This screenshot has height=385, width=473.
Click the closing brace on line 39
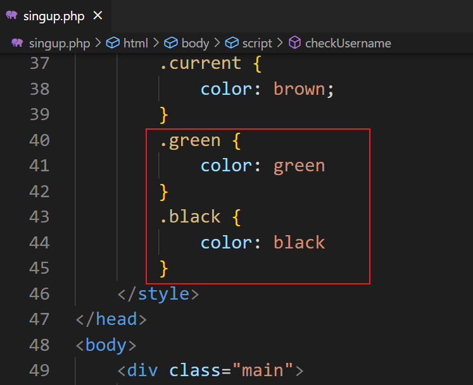click(x=164, y=115)
